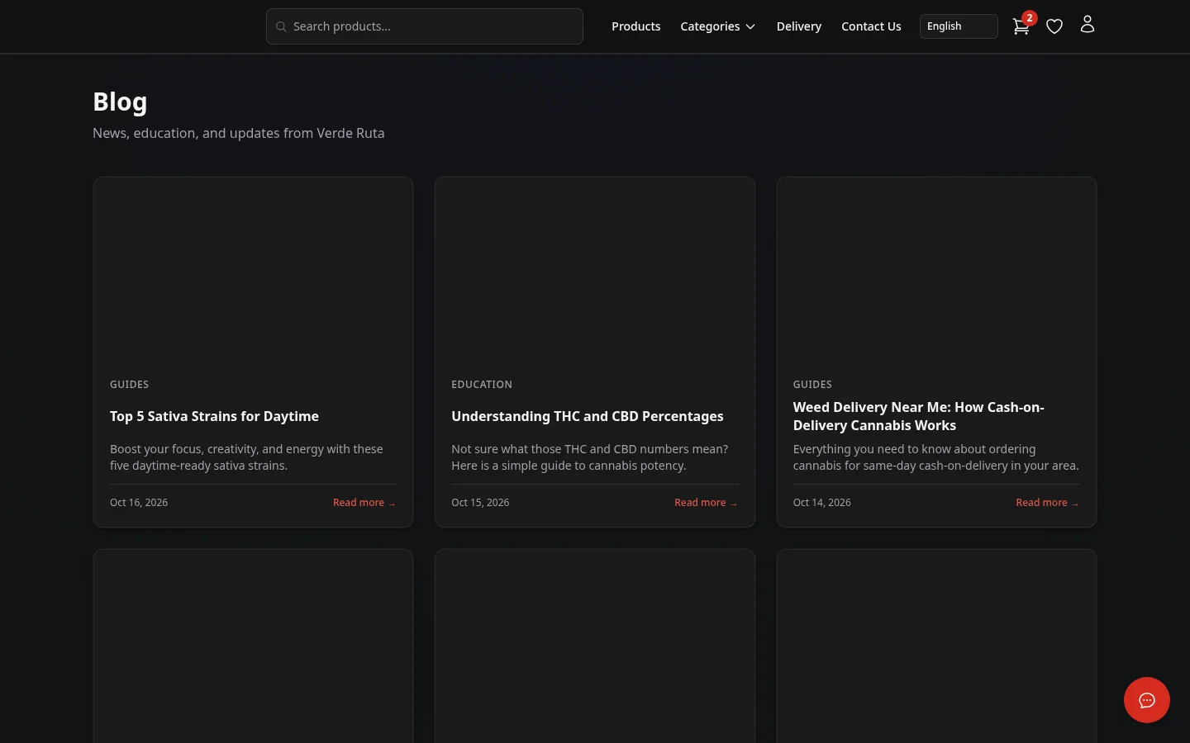Click the Search products input field

coord(425,26)
